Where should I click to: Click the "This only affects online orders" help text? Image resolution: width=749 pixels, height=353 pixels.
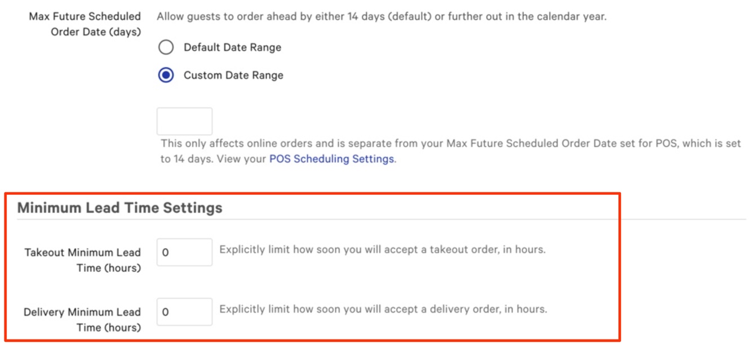[x=450, y=144]
